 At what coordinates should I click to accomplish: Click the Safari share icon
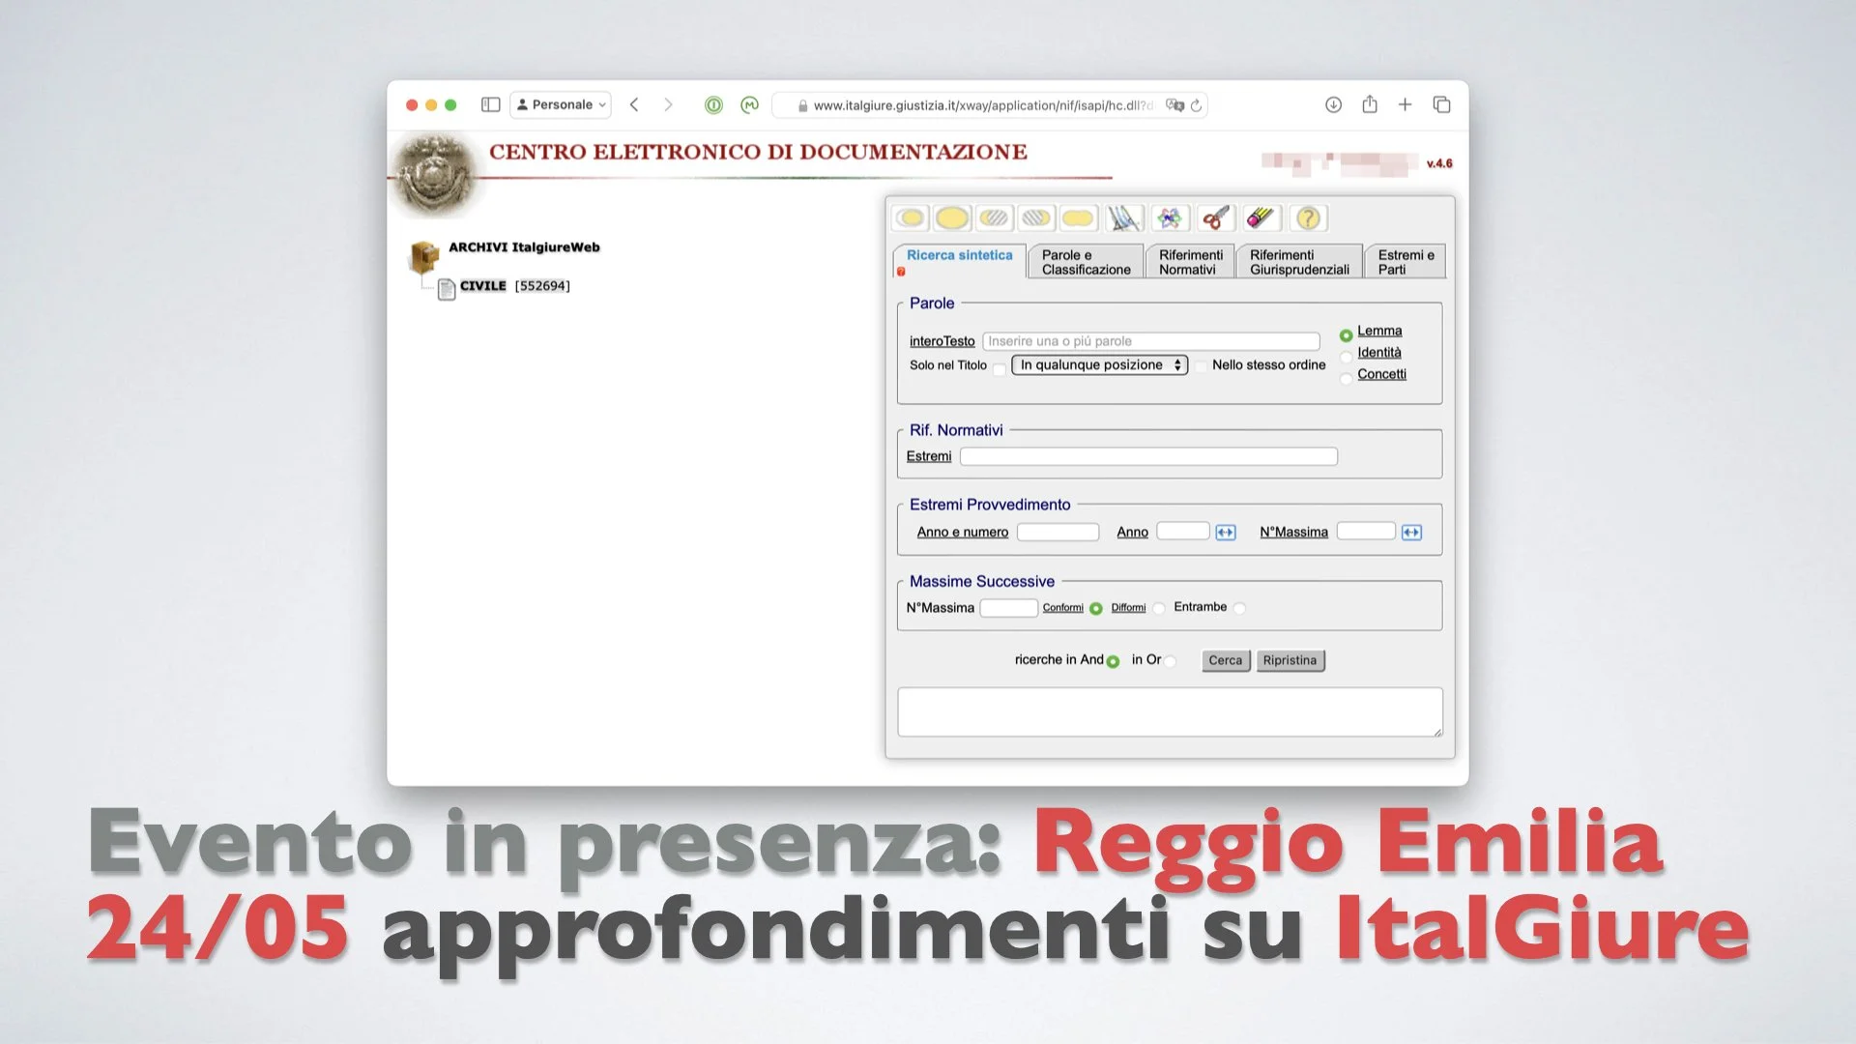[1369, 104]
